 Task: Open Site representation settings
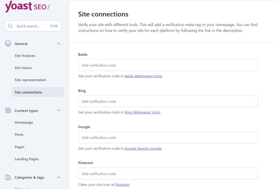tap(30, 80)
